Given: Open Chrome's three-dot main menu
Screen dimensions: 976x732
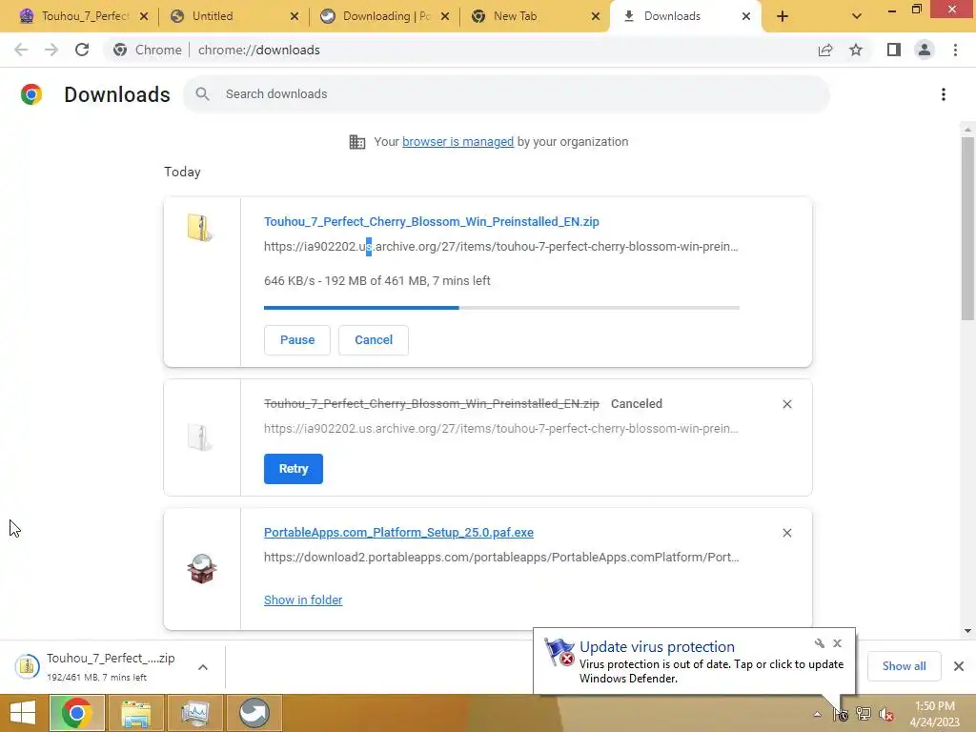Looking at the screenshot, I should 955,50.
